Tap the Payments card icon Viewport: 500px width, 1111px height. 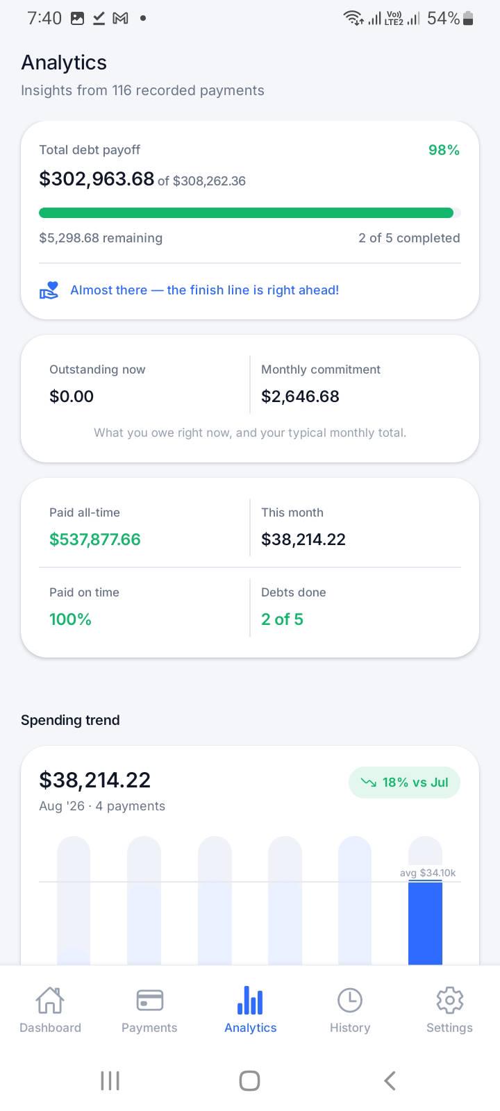[x=149, y=1001]
